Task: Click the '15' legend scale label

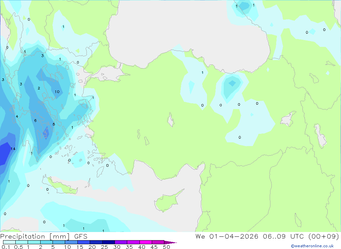Action: pyautogui.click(x=79, y=247)
